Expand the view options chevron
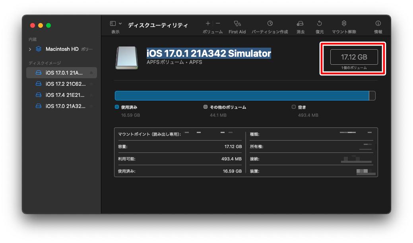 [120, 24]
